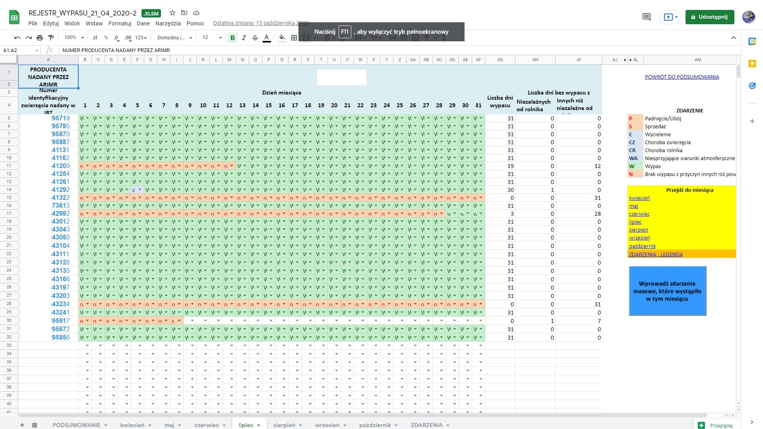Open the zoom 100% dropdown
Screen dimensions: 763x429
(74, 38)
